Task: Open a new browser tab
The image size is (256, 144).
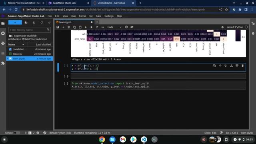Action: [x=140, y=3]
